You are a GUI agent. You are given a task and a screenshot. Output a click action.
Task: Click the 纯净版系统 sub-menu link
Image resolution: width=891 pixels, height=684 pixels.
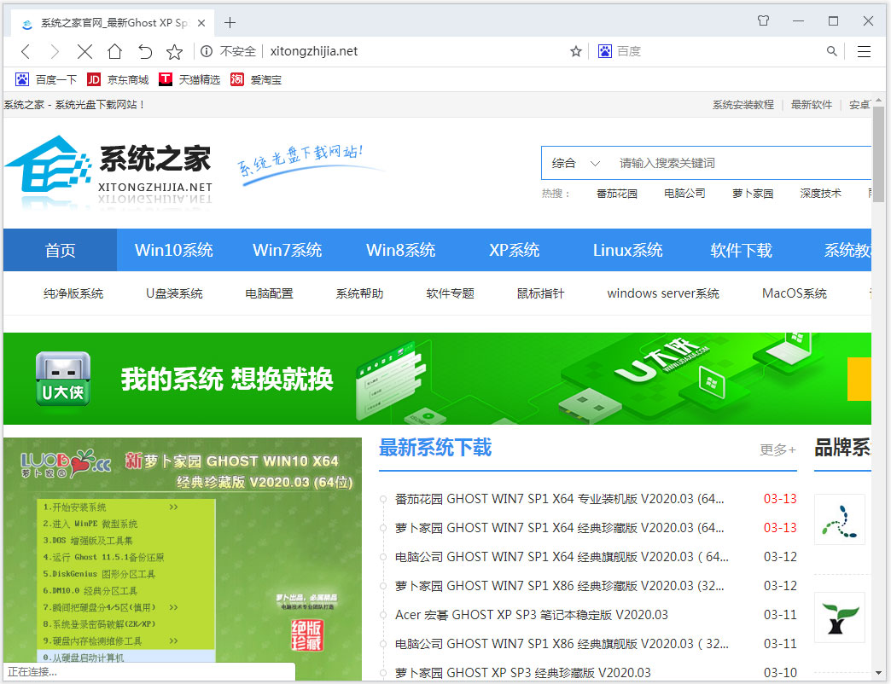[73, 293]
